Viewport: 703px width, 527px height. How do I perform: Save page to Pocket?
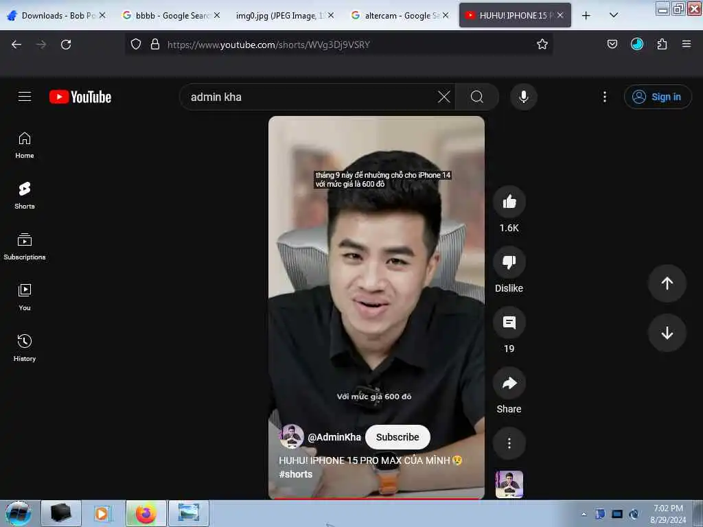pos(612,44)
